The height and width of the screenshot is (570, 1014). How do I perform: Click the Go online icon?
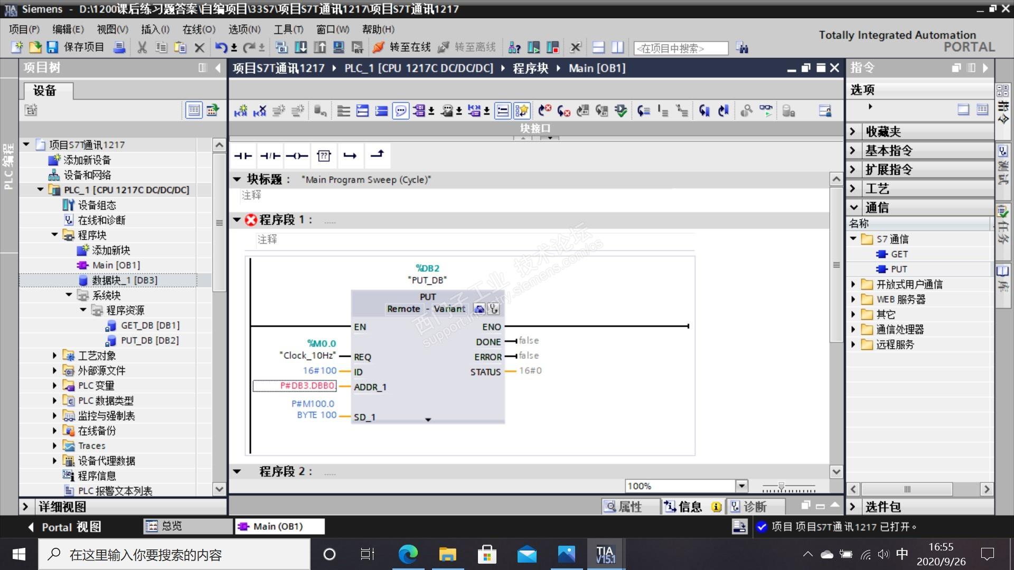[378, 47]
